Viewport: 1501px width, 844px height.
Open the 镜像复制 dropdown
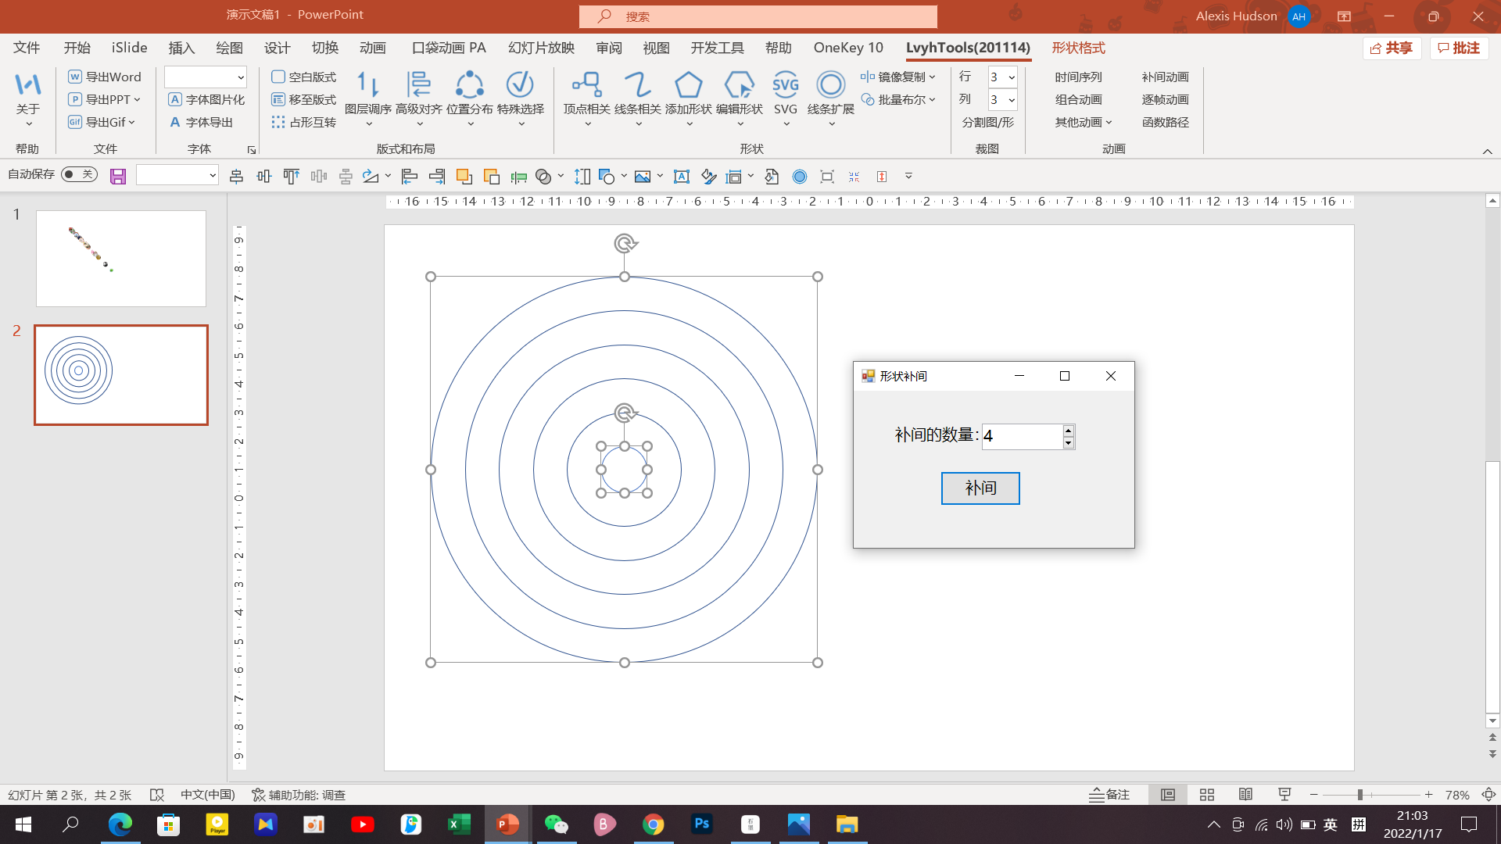click(932, 77)
